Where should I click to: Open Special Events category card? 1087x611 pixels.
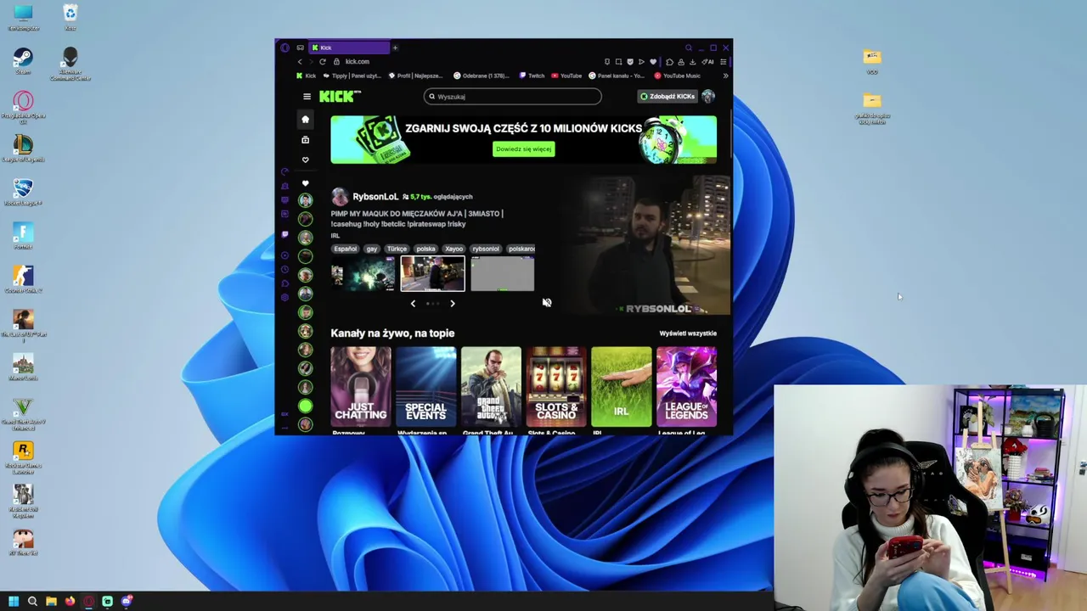click(426, 387)
